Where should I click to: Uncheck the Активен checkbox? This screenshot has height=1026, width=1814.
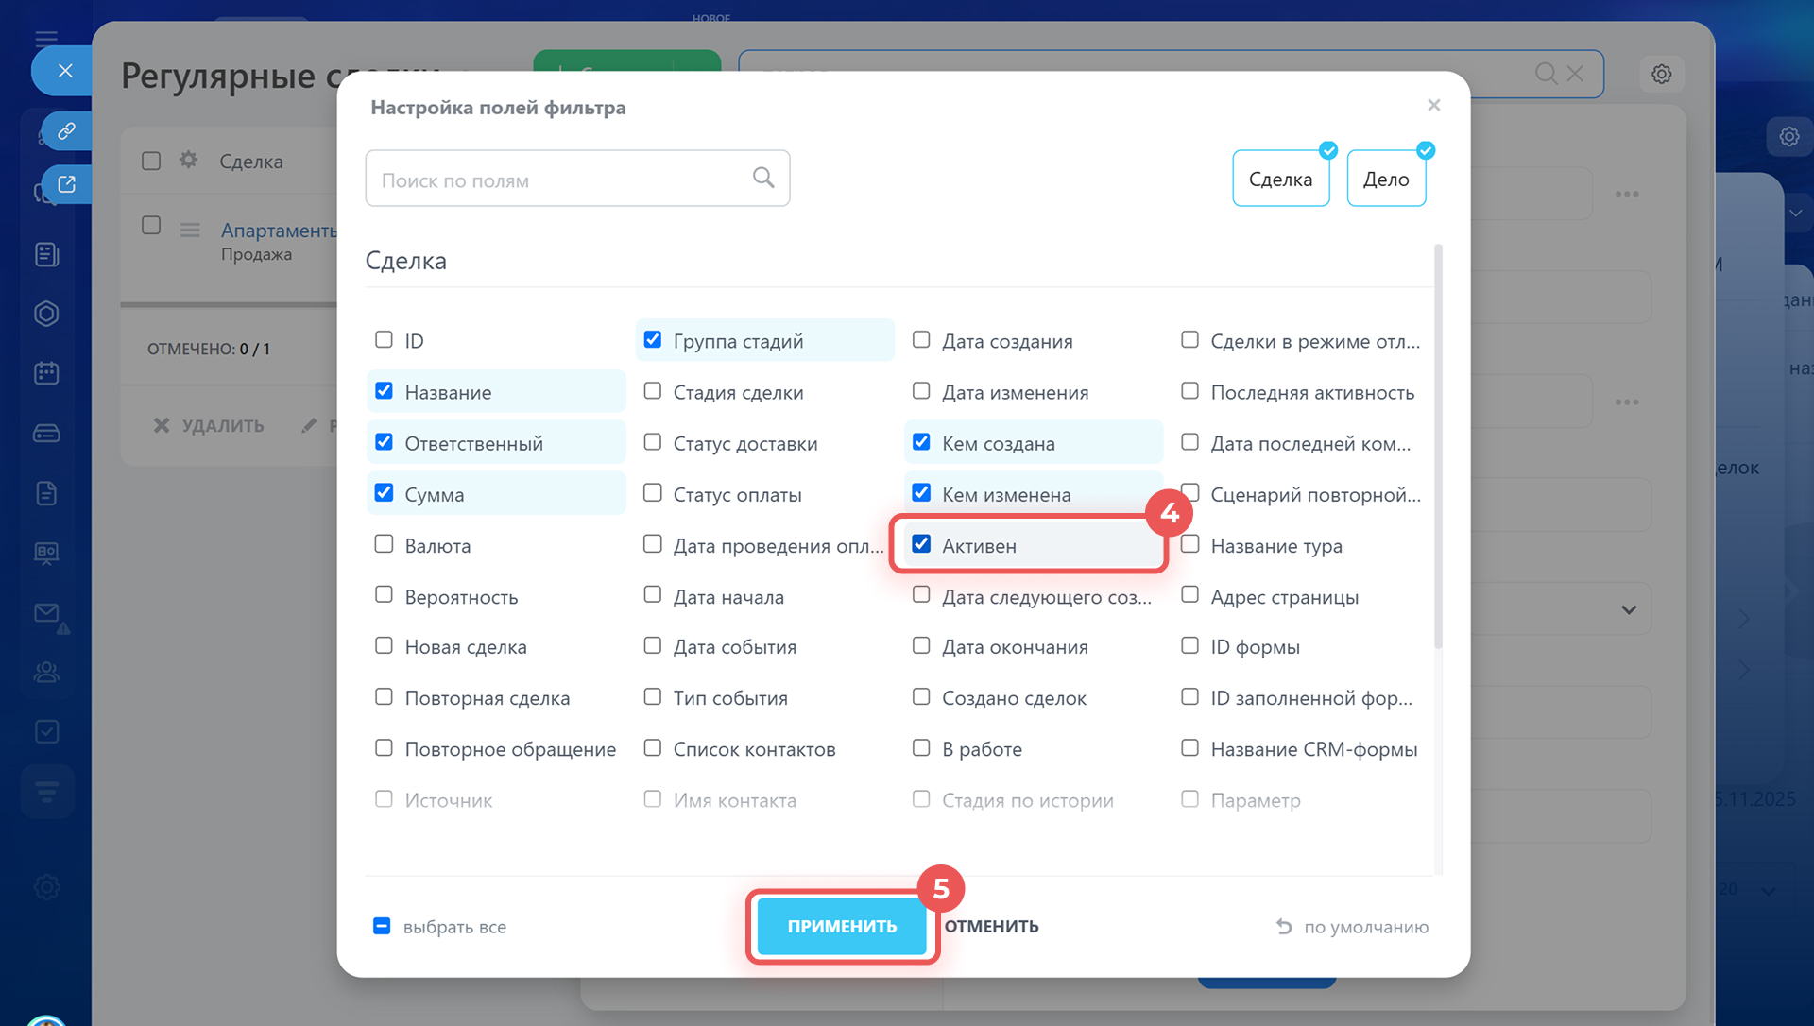point(921,544)
